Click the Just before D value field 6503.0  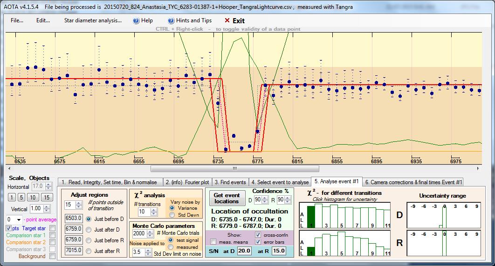[x=74, y=218]
